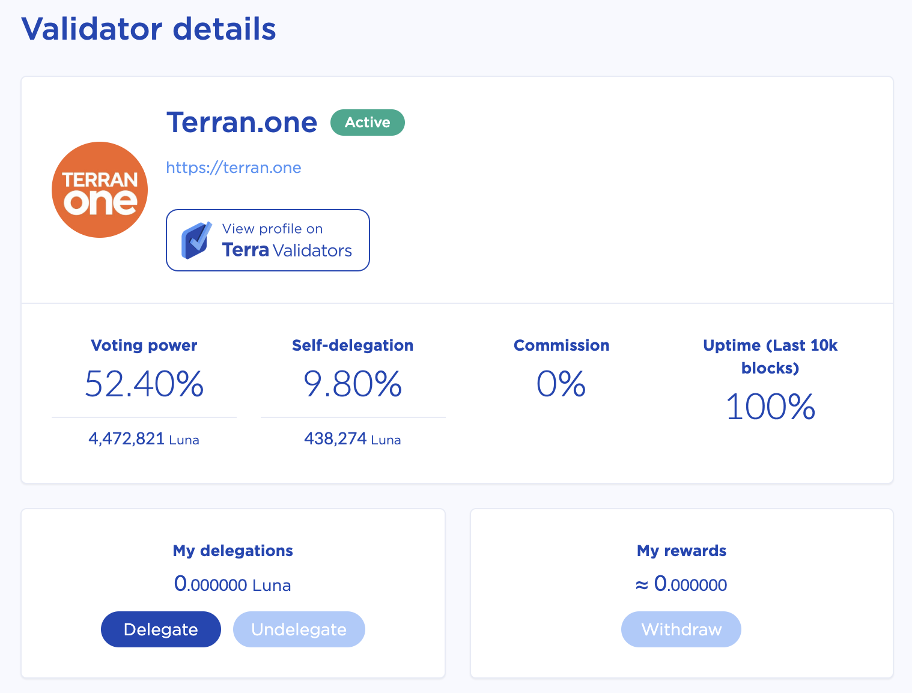Click the Terran.one validator name

click(x=242, y=123)
